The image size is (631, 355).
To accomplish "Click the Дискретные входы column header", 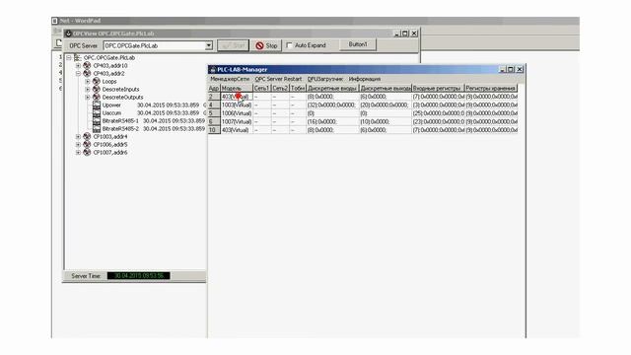I will click(332, 88).
